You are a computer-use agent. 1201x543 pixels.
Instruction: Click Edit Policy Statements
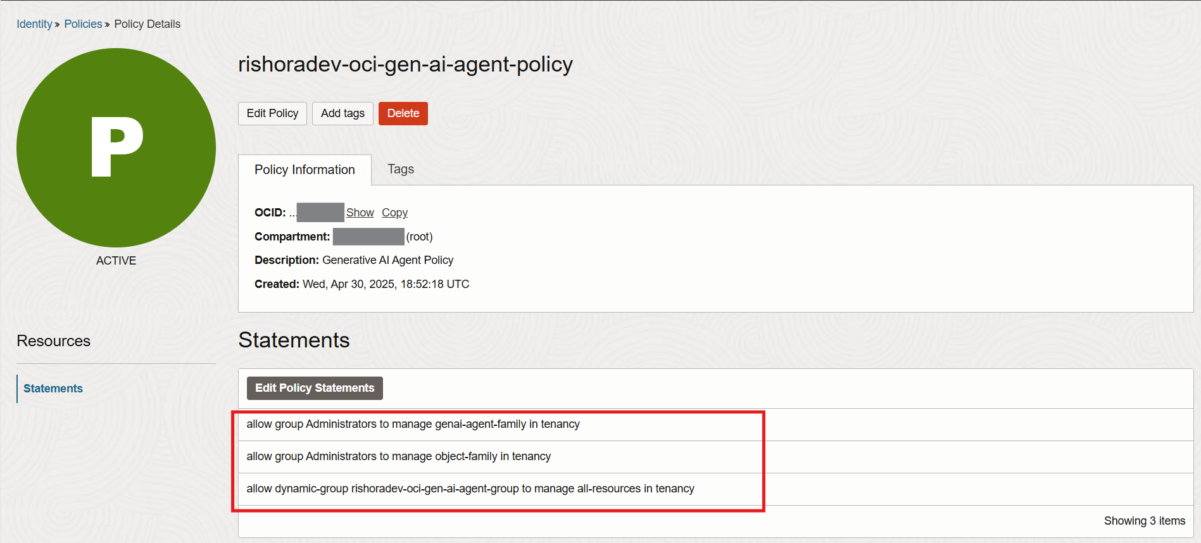314,387
